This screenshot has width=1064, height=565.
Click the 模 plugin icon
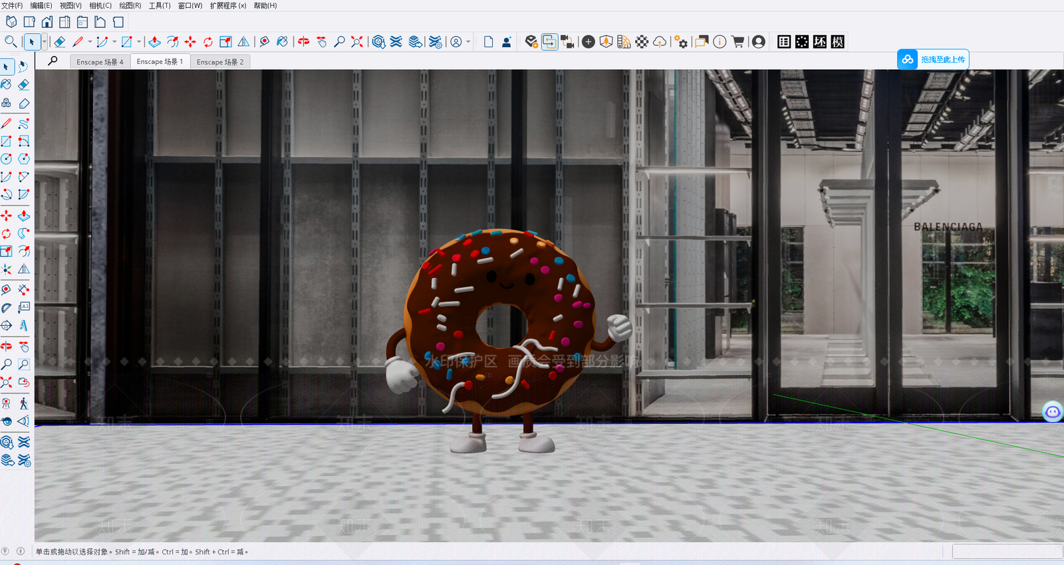(x=838, y=42)
